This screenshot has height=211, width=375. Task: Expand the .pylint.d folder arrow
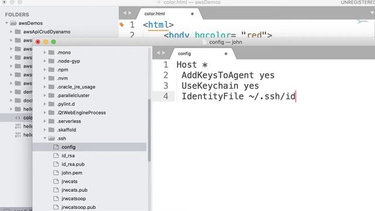tap(45, 104)
